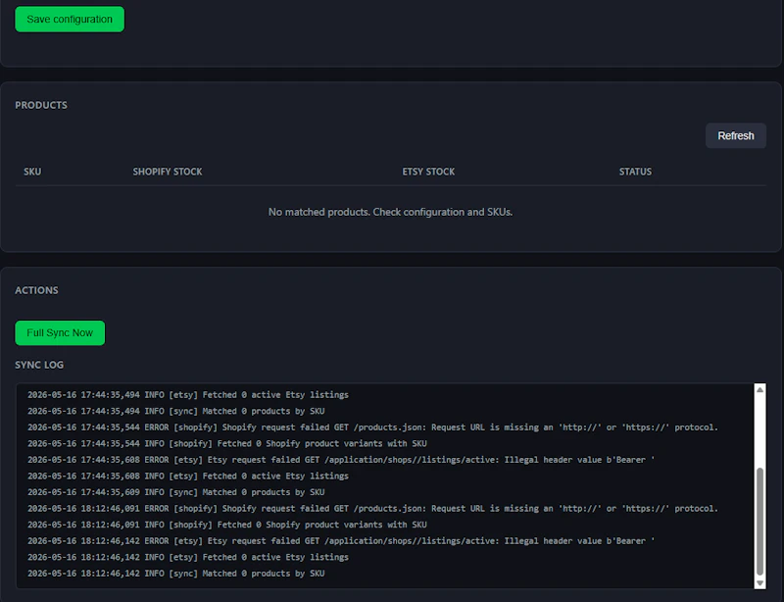Click the STATUS column header
This screenshot has height=602, width=784.
pyautogui.click(x=635, y=172)
